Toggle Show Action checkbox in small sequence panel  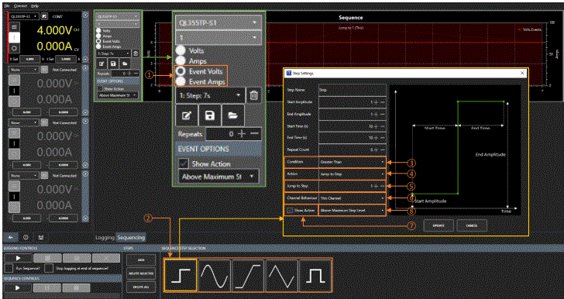(x=100, y=89)
